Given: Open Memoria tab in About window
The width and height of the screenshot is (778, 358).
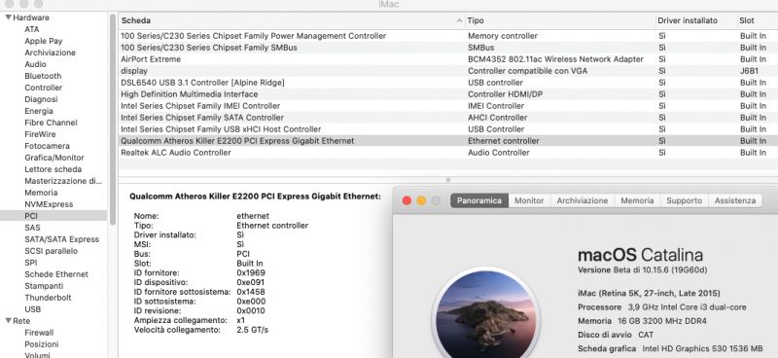Looking at the screenshot, I should click(637, 200).
